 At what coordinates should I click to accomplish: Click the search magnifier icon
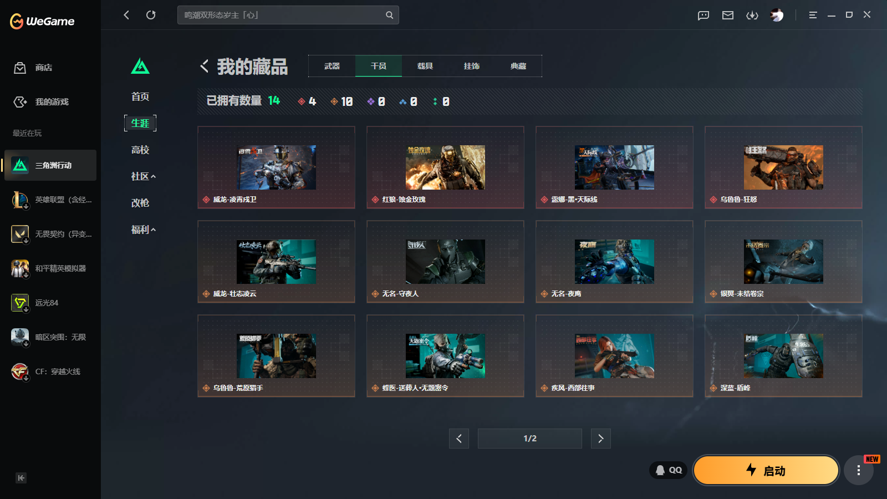click(390, 15)
